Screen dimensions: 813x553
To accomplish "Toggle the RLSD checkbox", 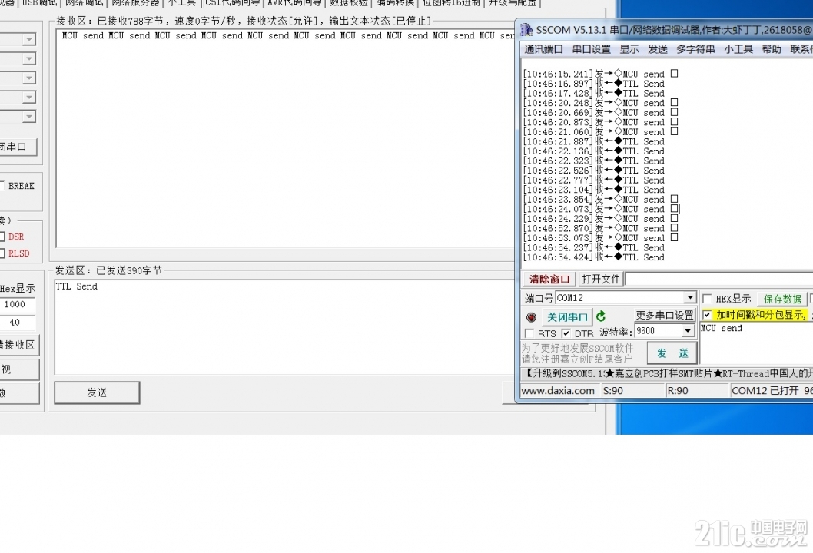I will pos(2,253).
